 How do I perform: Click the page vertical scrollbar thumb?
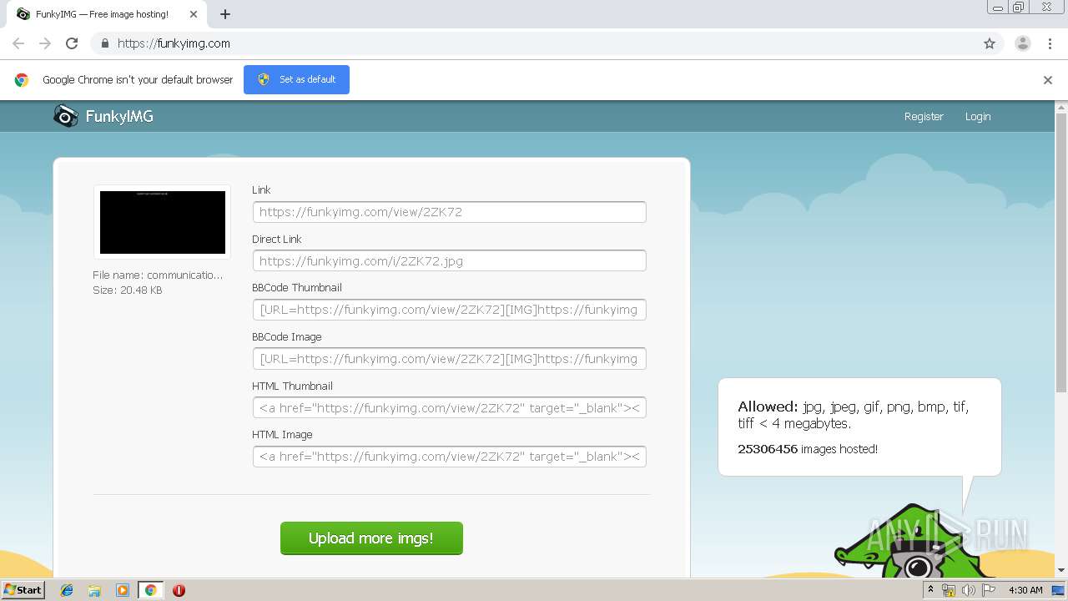click(x=1061, y=252)
